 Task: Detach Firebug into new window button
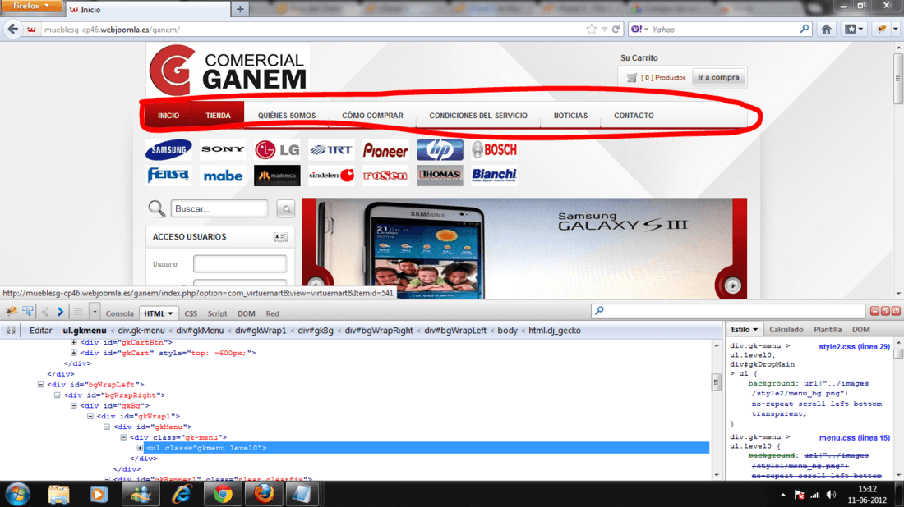885,311
